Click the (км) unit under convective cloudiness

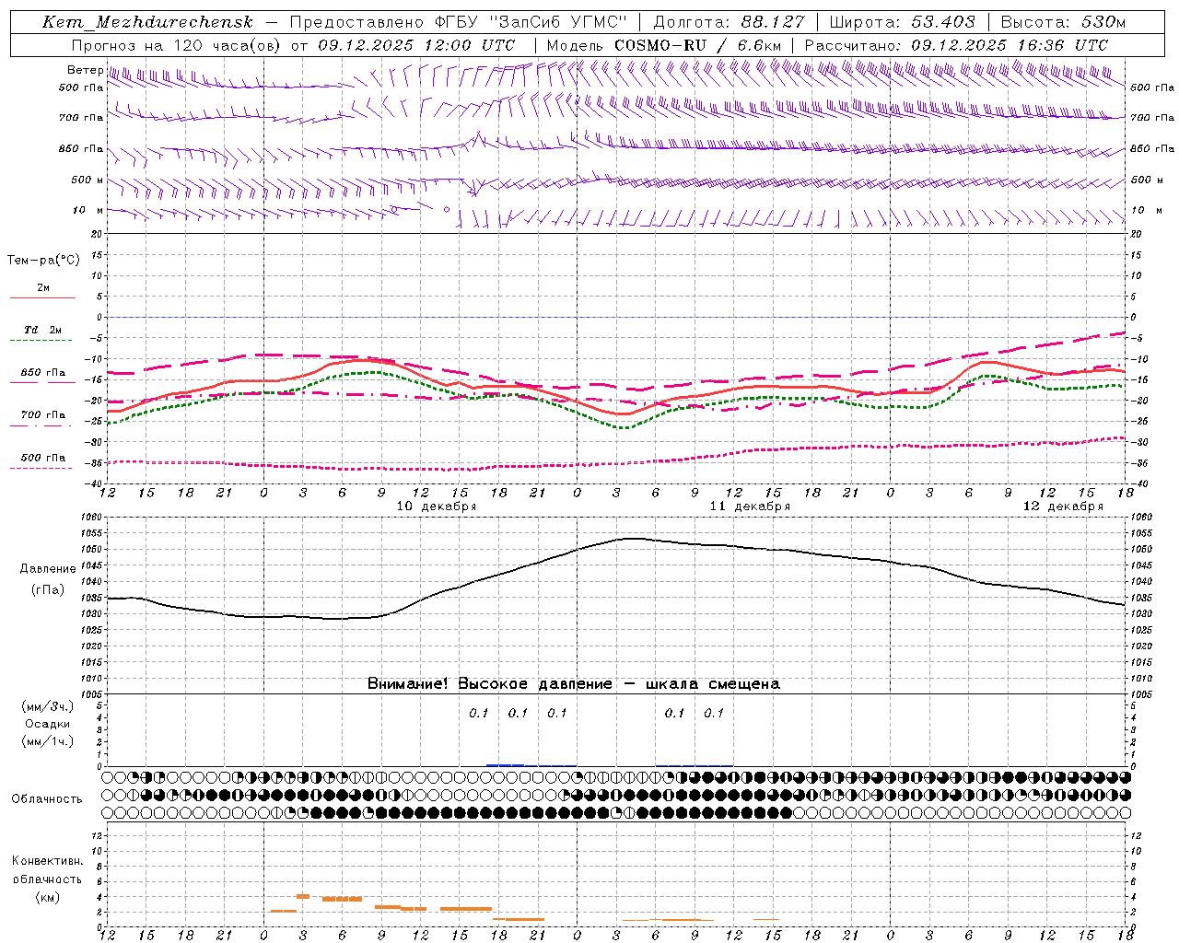[47, 897]
